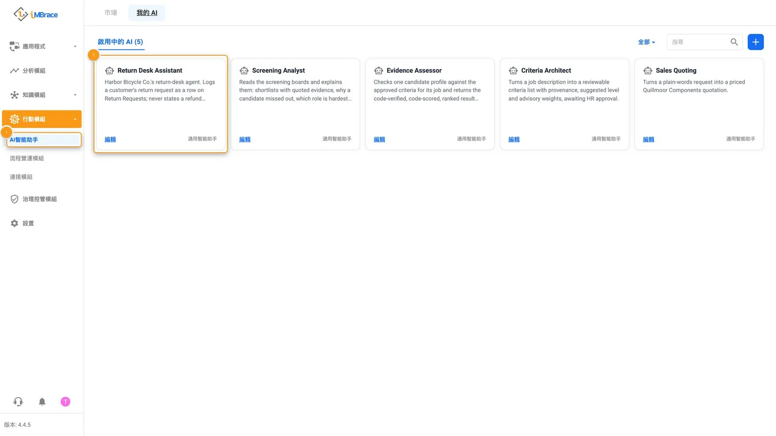Click 編輯 link on Sales Quoting card
Image resolution: width=776 pixels, height=436 pixels.
648,140
